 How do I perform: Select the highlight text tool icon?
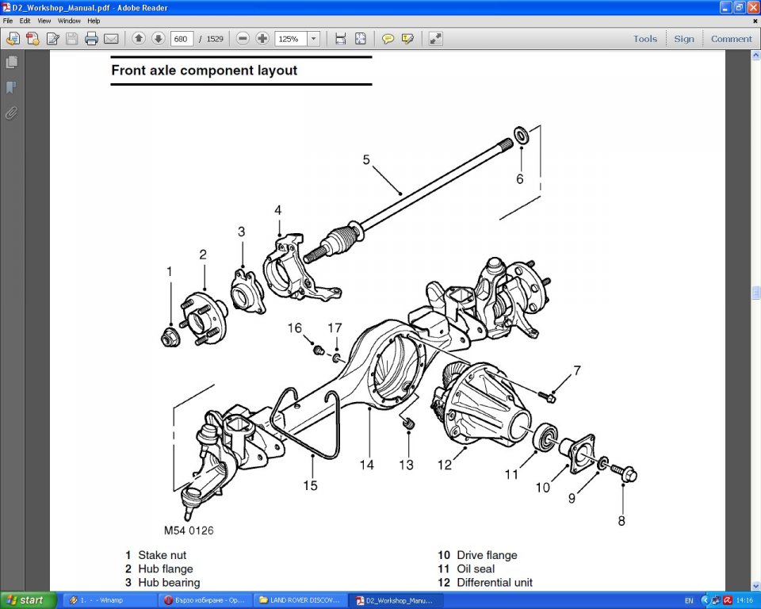[407, 39]
